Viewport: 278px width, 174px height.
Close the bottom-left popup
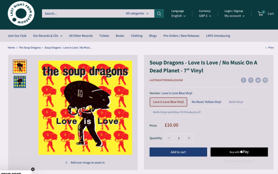tap(33, 169)
